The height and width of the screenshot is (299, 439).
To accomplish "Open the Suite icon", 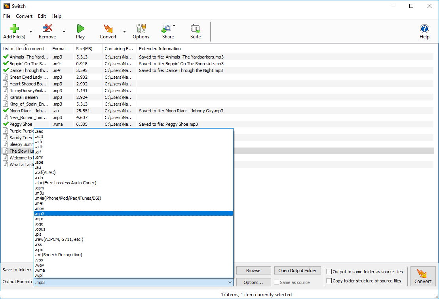I will 195,28.
